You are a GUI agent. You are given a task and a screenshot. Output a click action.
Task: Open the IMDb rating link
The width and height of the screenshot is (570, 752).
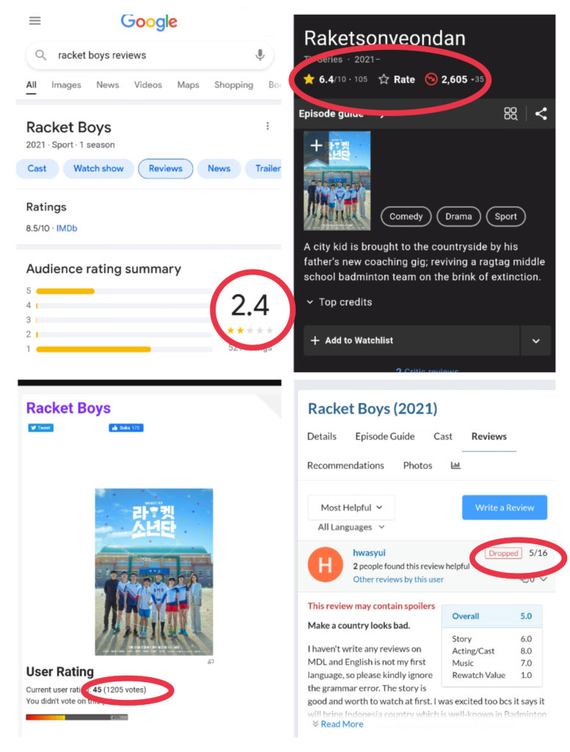[x=67, y=228]
